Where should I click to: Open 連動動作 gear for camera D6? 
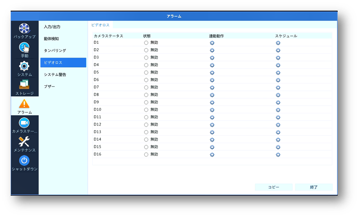pyautogui.click(x=212, y=80)
